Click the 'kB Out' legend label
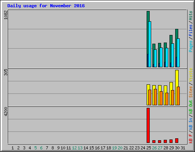The height and width of the screenshot is (152, 195). [190, 107]
